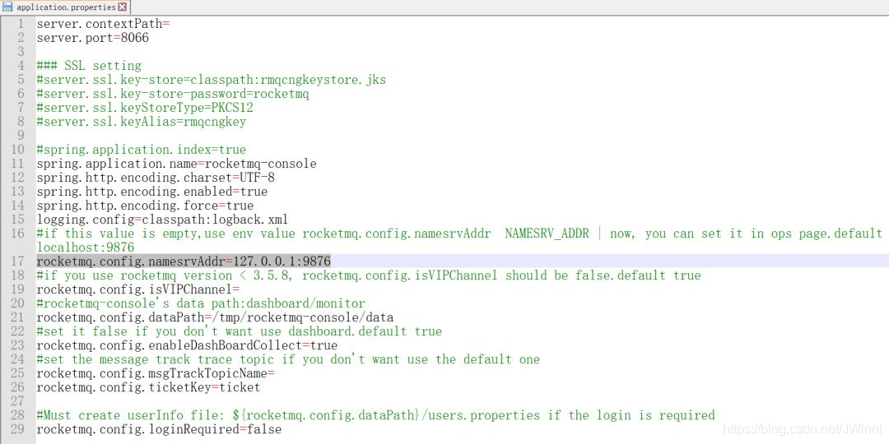Screen dimensions: 889x444
Task: Click the spring.application.name=rocketmq-console line
Action: click(176, 164)
